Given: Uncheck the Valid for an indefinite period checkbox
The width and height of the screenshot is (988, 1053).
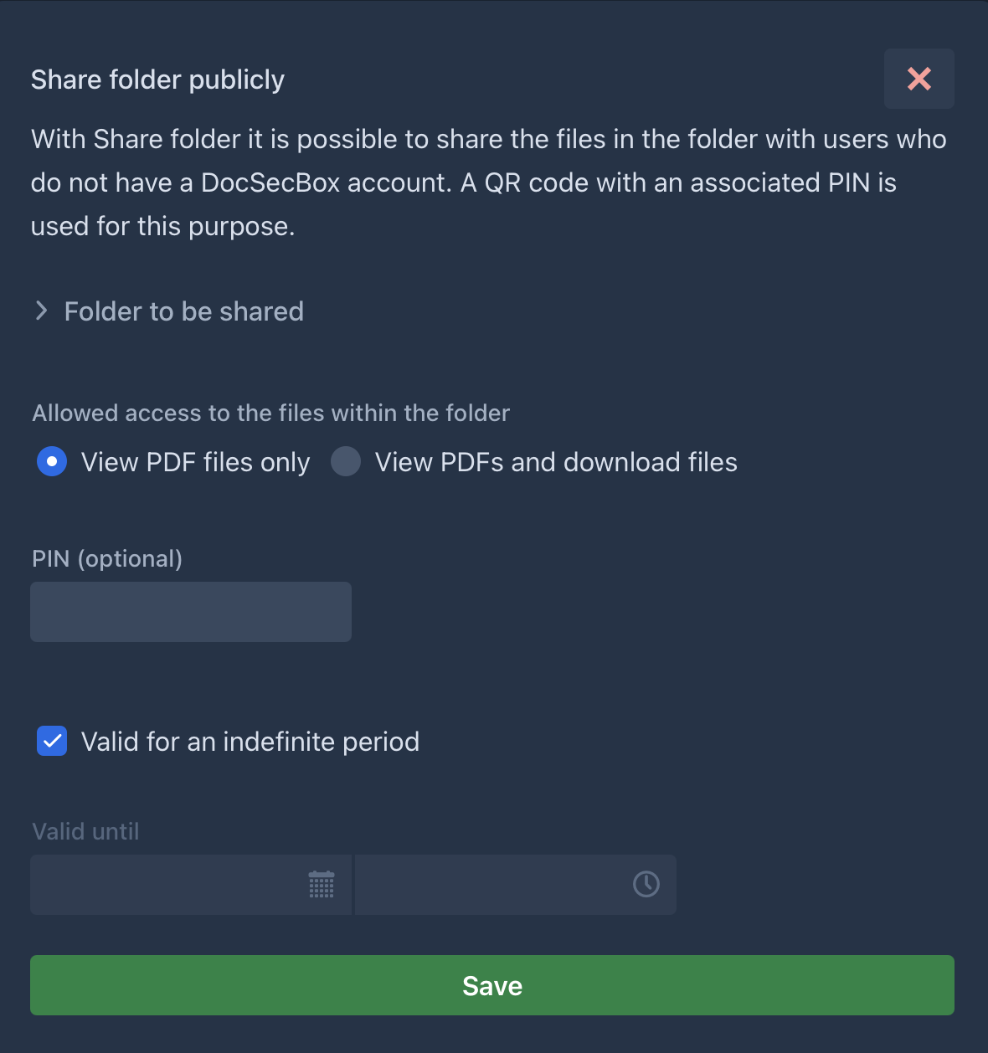Looking at the screenshot, I should click(52, 741).
